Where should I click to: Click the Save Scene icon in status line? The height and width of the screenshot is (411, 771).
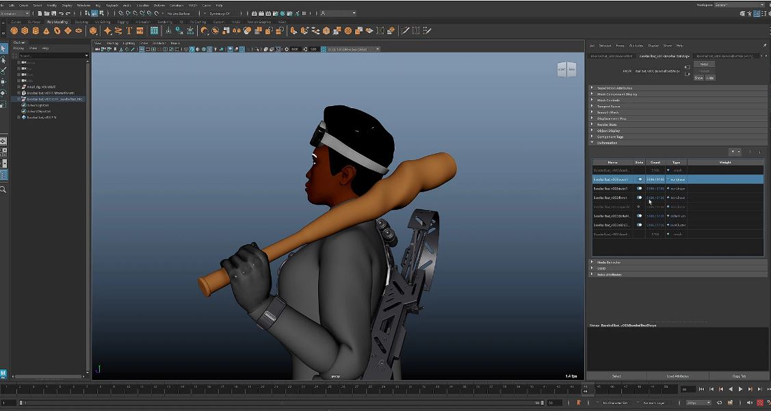pos(53,13)
